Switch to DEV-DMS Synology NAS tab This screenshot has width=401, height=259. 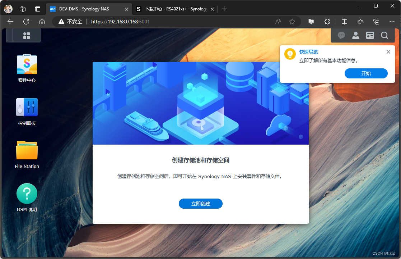89,9
